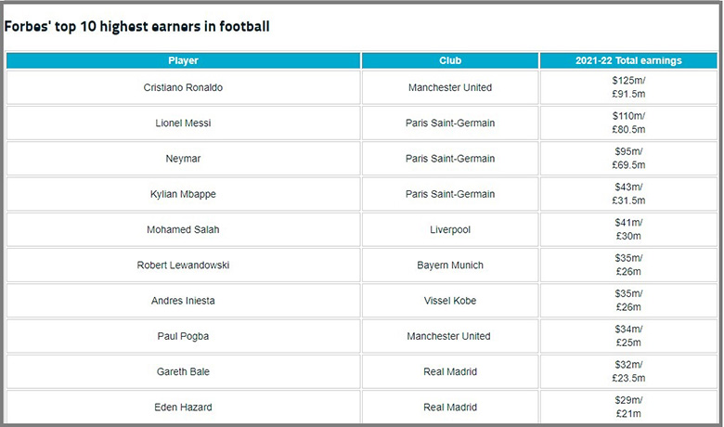Select the Bayern Munich club cell

(450, 265)
